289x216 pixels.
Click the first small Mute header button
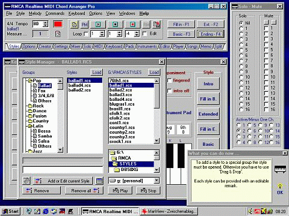266,22
